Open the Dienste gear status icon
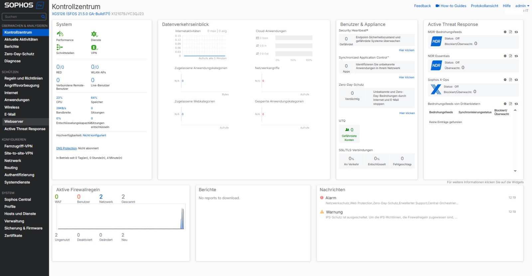This screenshot has width=532, height=276. coord(94,34)
